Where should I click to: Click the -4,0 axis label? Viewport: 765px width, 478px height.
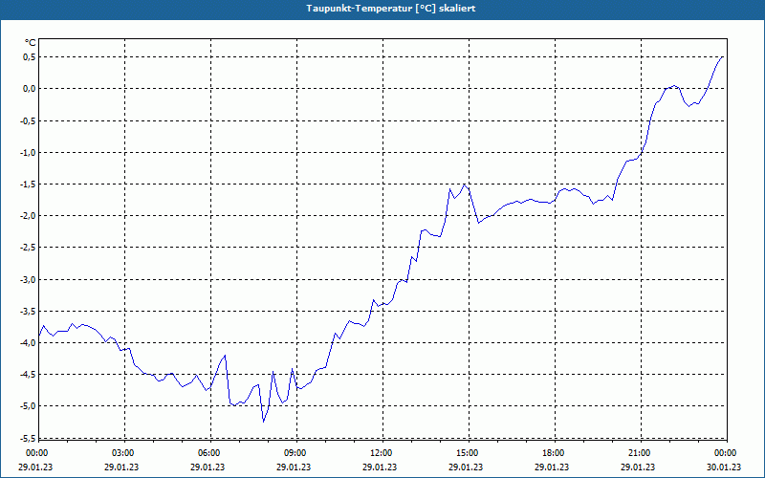[28, 342]
